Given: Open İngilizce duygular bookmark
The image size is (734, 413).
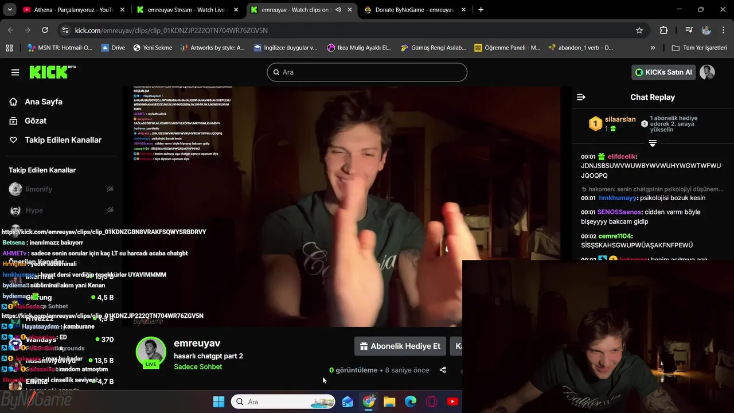Looking at the screenshot, I should (286, 48).
